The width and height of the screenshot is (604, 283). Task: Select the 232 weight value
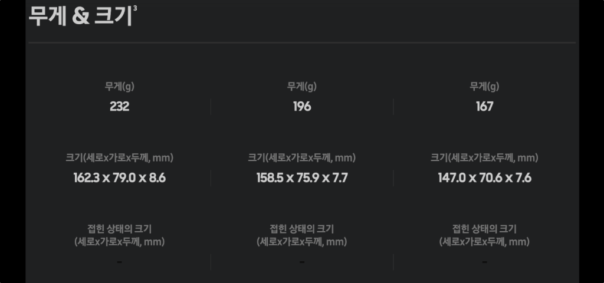pos(119,107)
